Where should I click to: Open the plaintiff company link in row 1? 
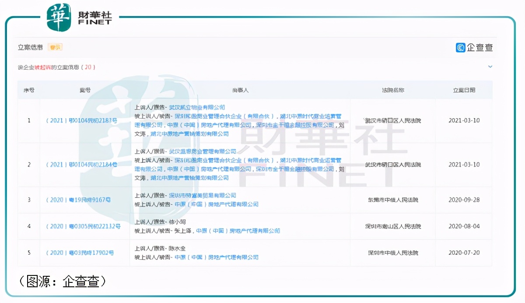coord(197,107)
